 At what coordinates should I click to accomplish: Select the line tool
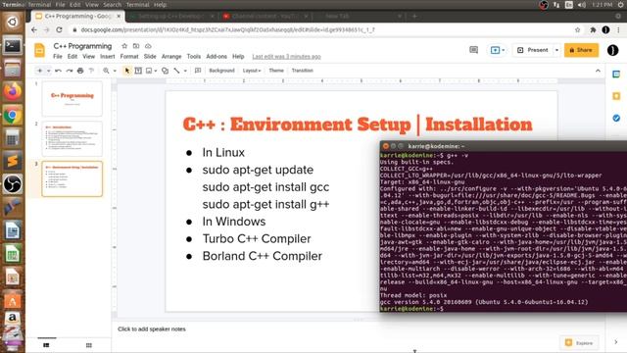click(x=176, y=71)
